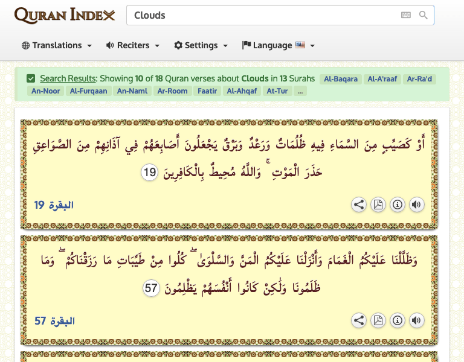The height and width of the screenshot is (362, 464).
Task: Filter results by Al-Baqara surah tag
Action: point(341,79)
